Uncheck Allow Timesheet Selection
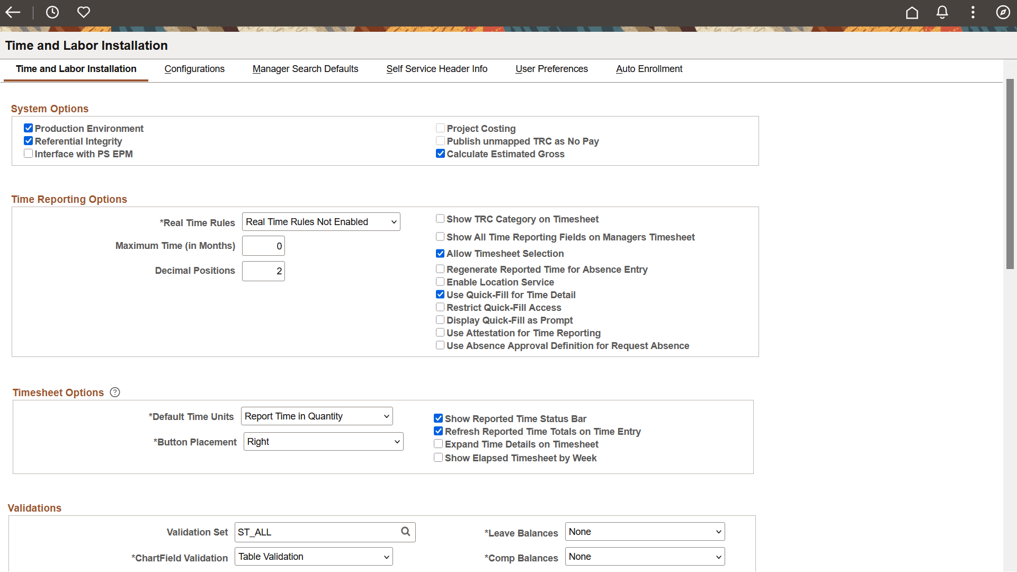 (x=440, y=254)
